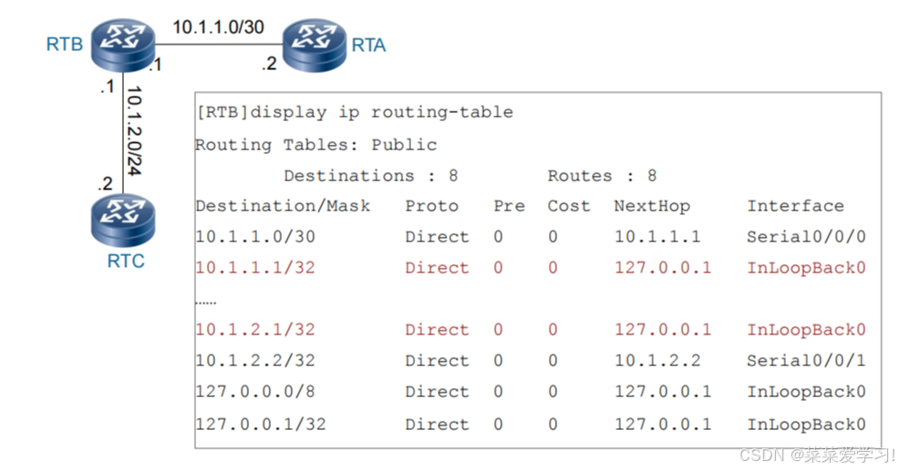The height and width of the screenshot is (471, 899).
Task: Select the vertical 10.1.2.0/24 link label
Action: coord(133,130)
